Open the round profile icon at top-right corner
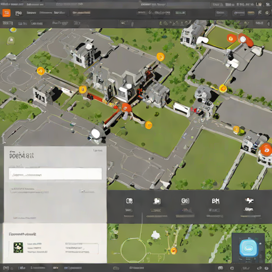This screenshot has height=272, width=272. point(267,13)
